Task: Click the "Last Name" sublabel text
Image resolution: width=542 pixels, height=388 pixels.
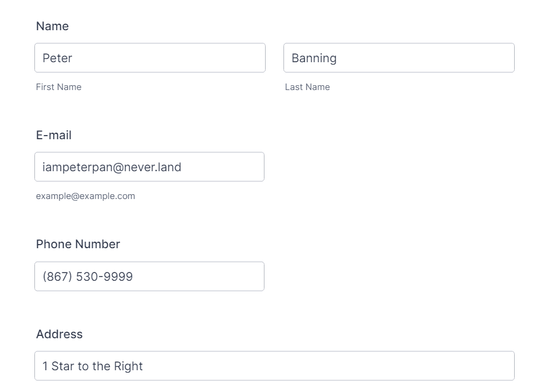Action: pos(307,87)
